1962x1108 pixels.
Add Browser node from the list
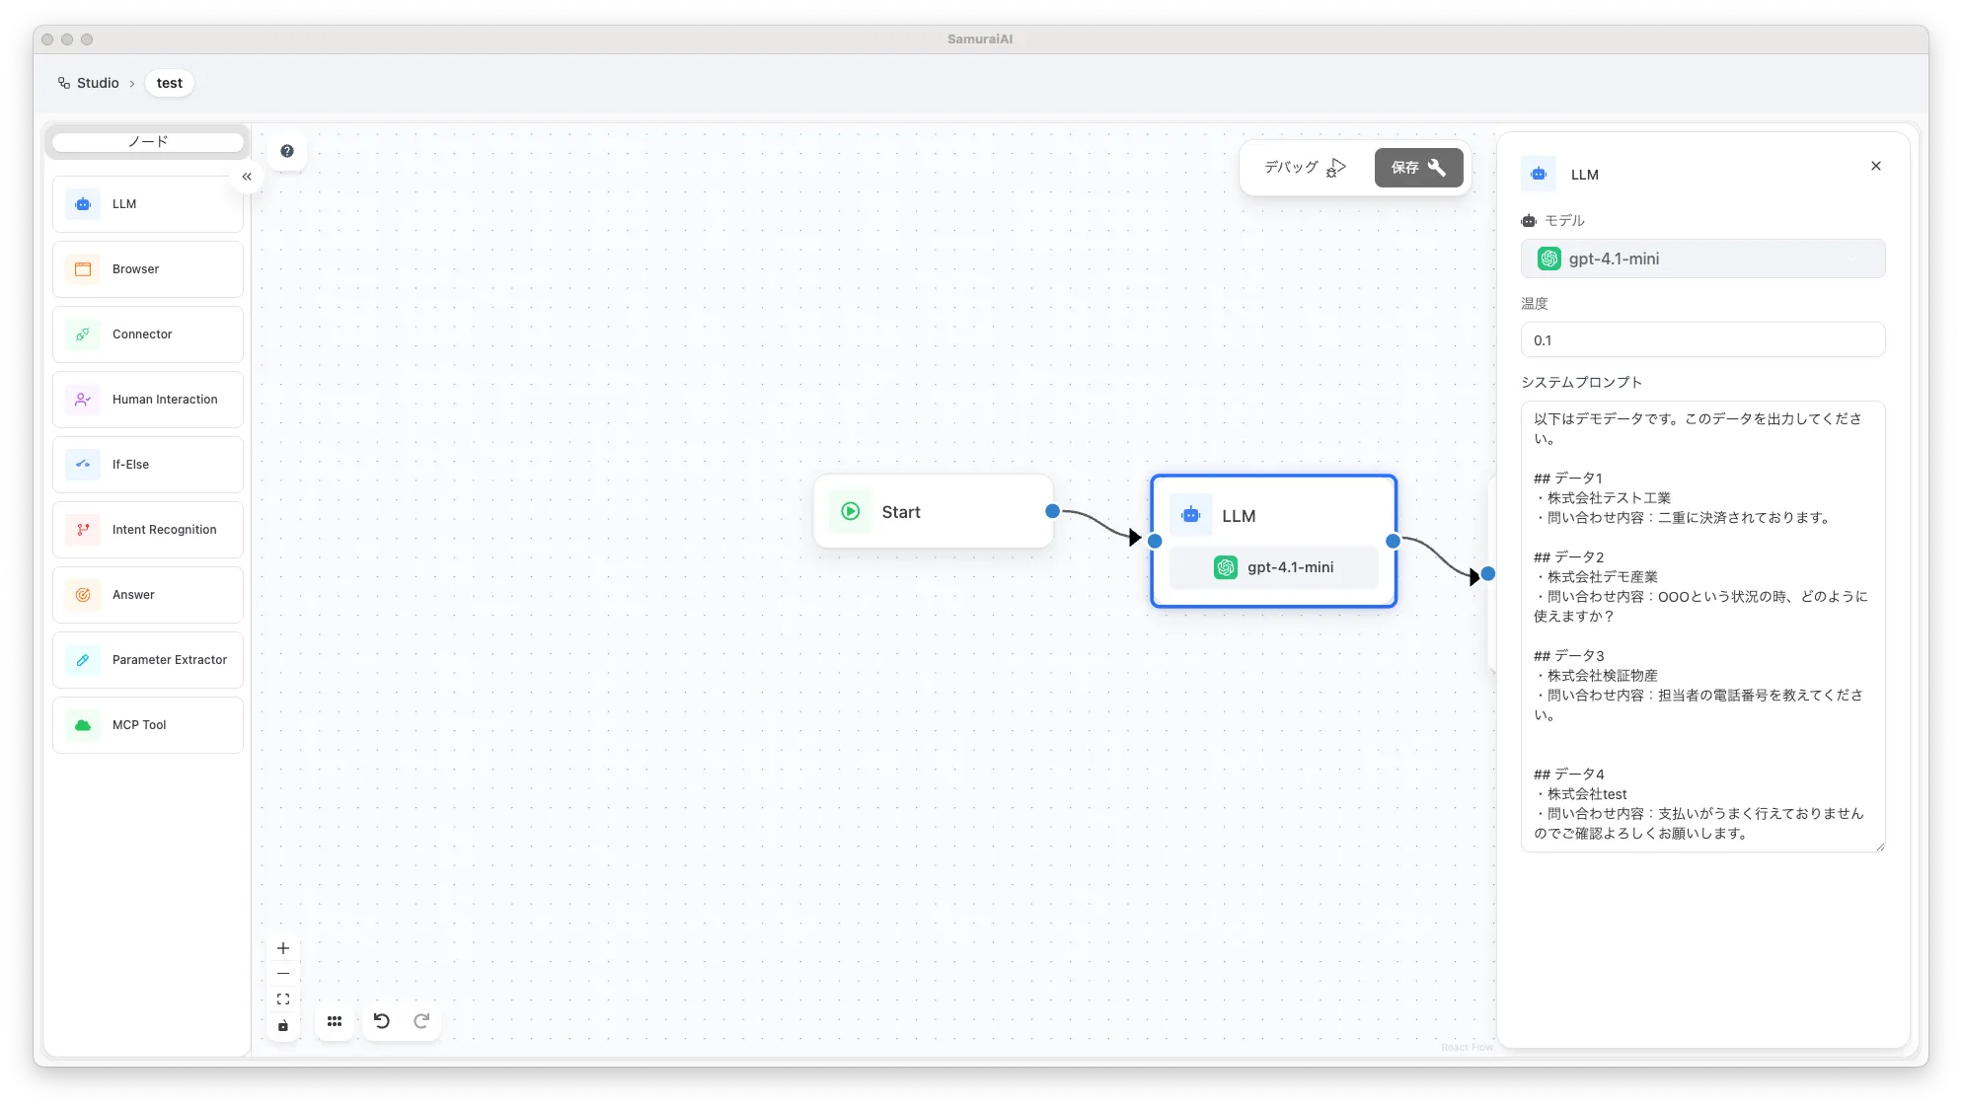click(148, 269)
